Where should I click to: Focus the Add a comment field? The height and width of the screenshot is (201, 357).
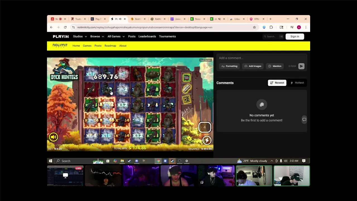[x=262, y=58]
